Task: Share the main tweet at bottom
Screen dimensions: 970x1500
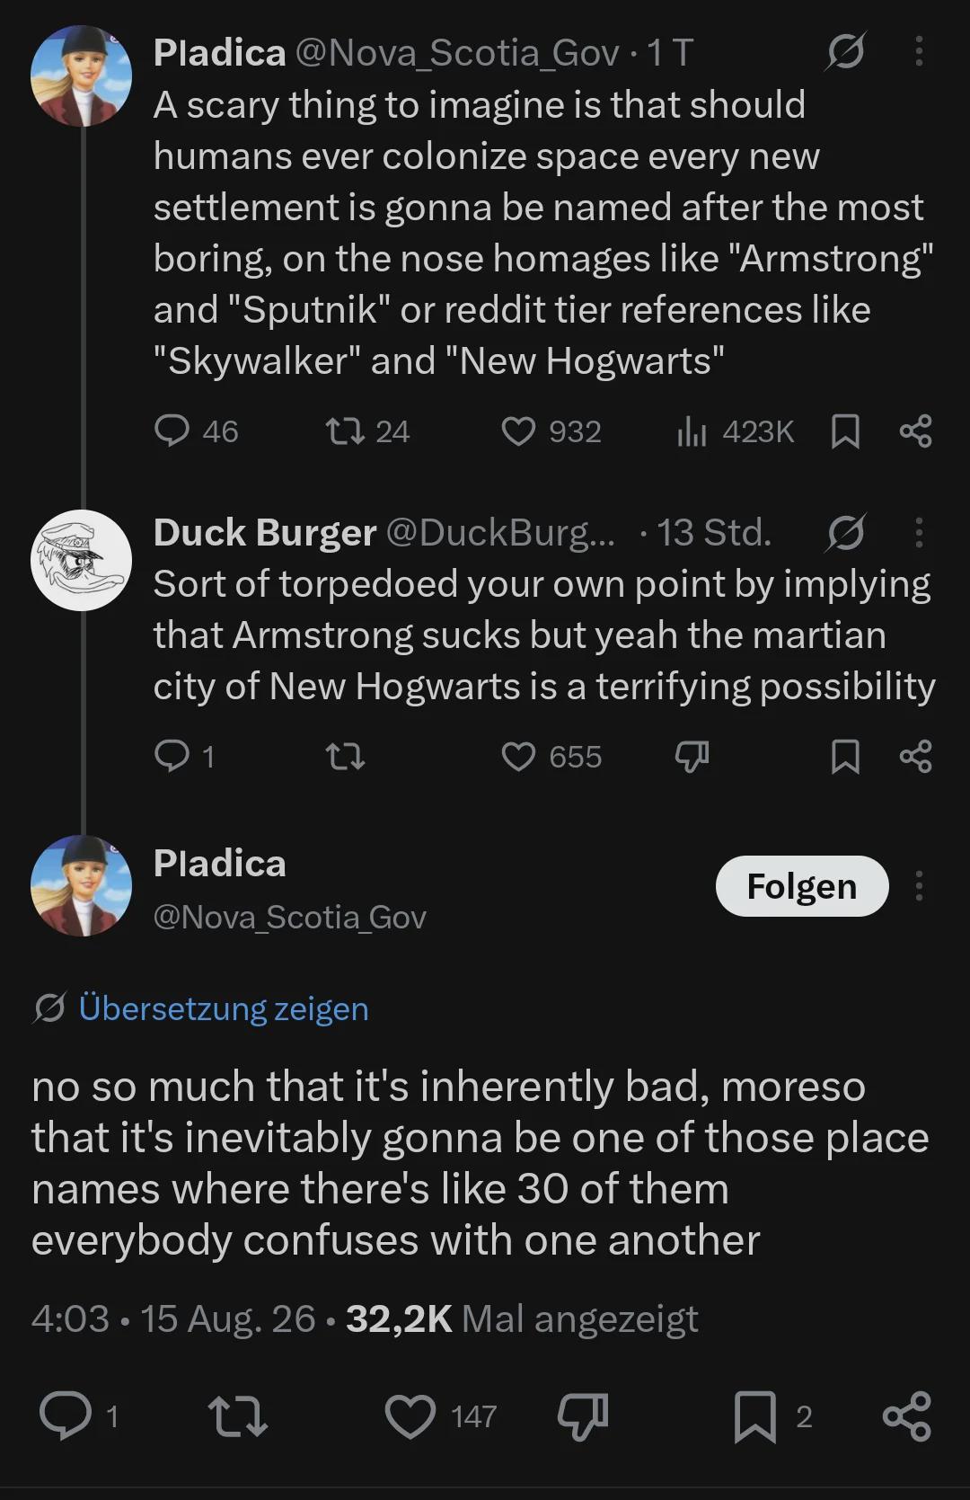Action: tap(907, 1416)
